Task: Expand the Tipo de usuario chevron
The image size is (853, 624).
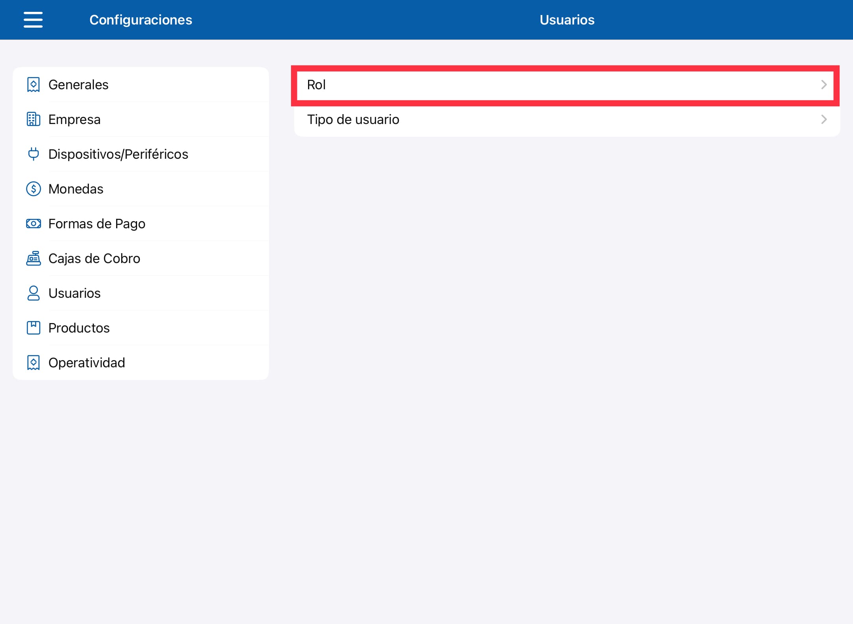Action: point(824,119)
